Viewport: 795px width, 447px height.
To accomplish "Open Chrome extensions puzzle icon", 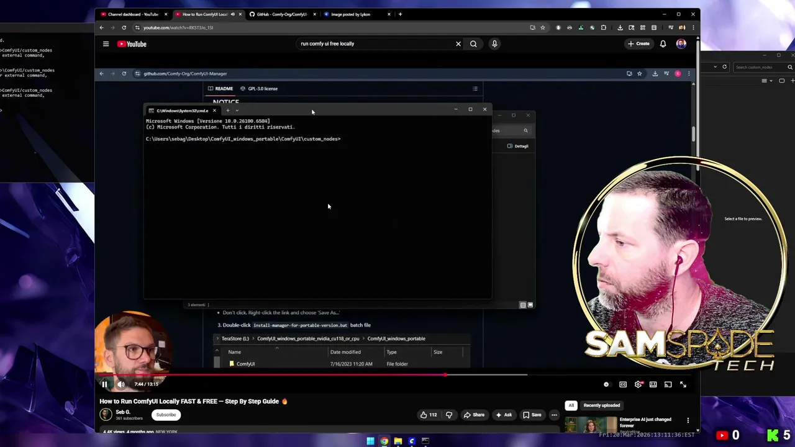I will [603, 27].
